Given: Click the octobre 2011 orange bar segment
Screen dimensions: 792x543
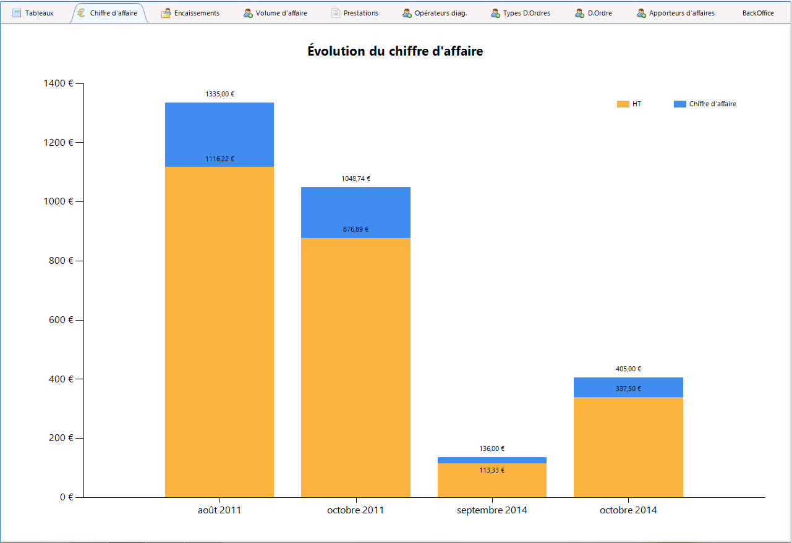Looking at the screenshot, I should [x=356, y=368].
